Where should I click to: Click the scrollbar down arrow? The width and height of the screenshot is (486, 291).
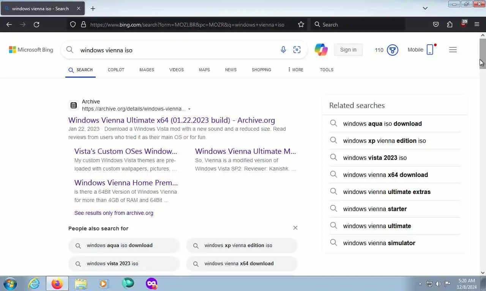pos(483,272)
